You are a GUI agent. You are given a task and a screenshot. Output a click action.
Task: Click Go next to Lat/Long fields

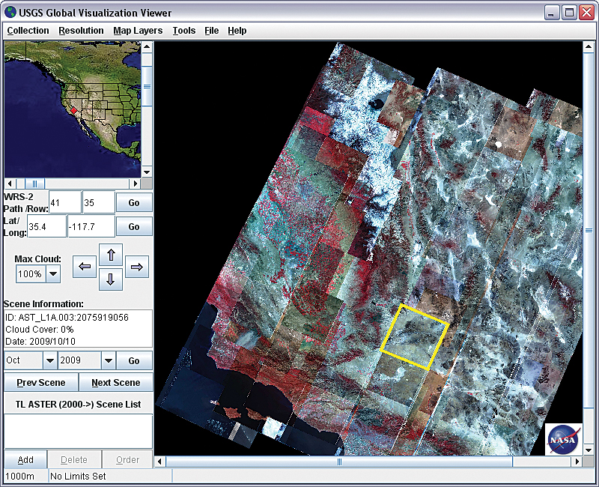pos(134,227)
